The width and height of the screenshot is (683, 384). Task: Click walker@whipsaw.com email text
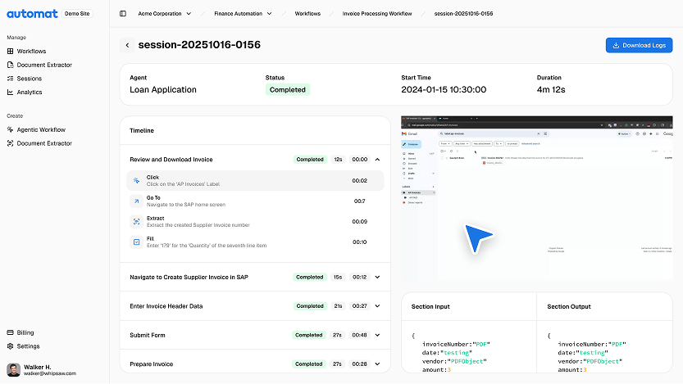[50, 373]
